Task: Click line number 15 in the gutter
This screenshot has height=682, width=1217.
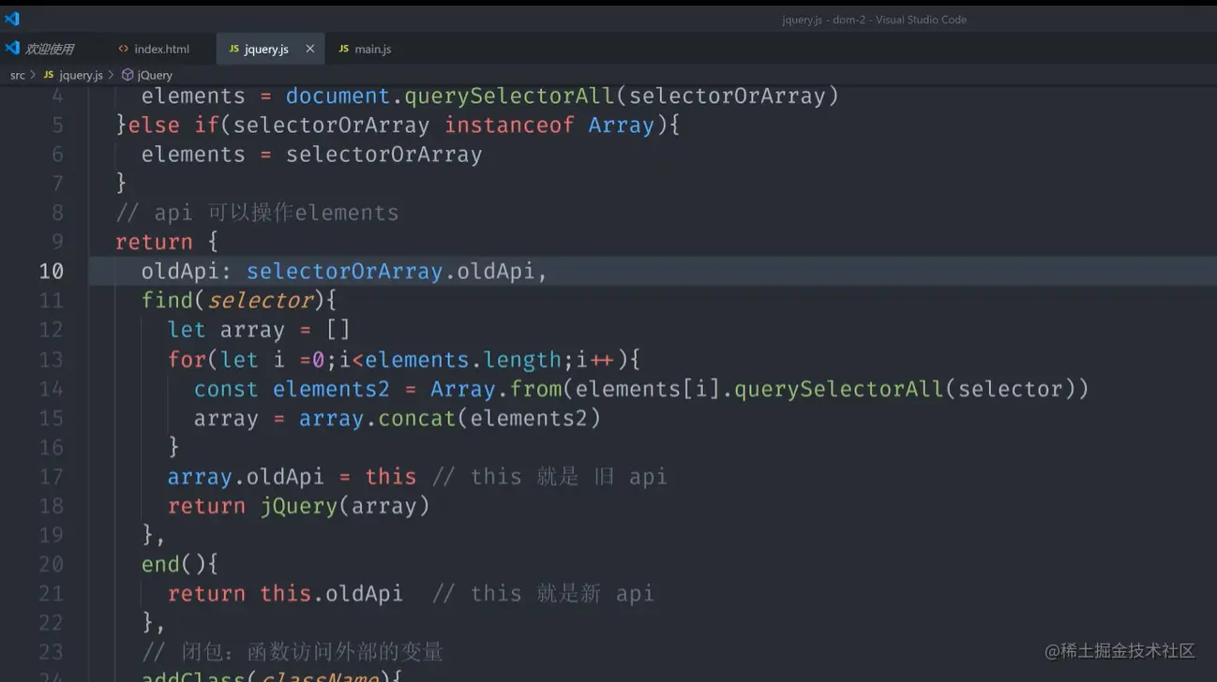Action: pyautogui.click(x=52, y=418)
